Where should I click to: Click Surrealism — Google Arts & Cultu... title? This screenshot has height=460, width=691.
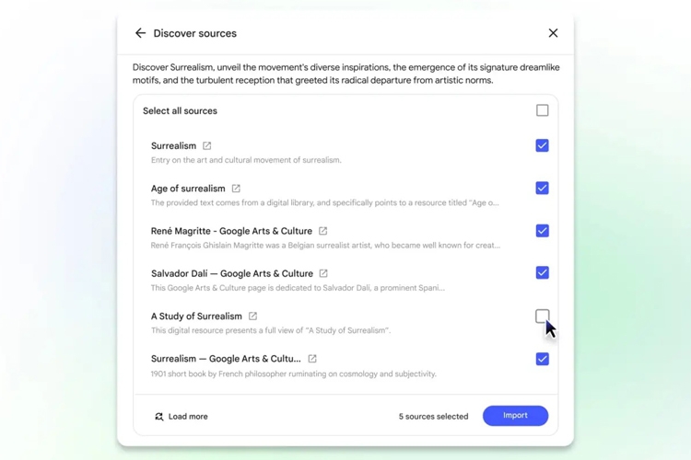point(226,359)
